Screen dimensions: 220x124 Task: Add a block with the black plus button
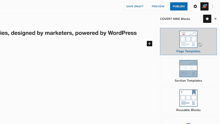point(149,43)
